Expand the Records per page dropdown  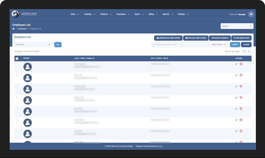pos(246,51)
